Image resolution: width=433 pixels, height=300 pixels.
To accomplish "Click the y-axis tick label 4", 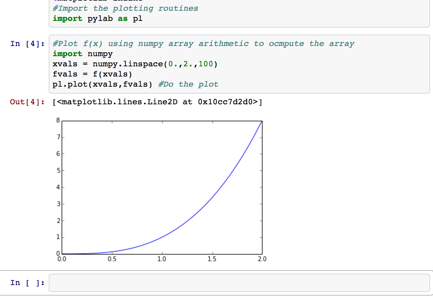I will [x=58, y=187].
